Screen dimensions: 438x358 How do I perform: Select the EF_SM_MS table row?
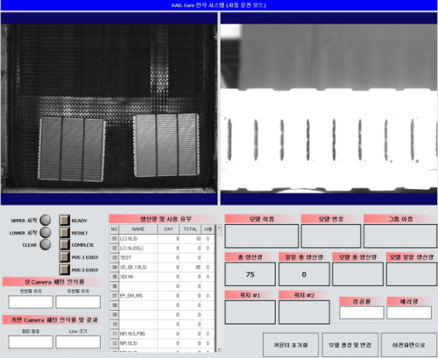(162, 296)
